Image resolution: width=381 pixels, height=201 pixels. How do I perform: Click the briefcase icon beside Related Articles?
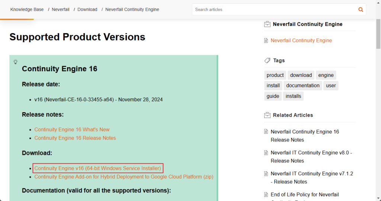click(267, 115)
